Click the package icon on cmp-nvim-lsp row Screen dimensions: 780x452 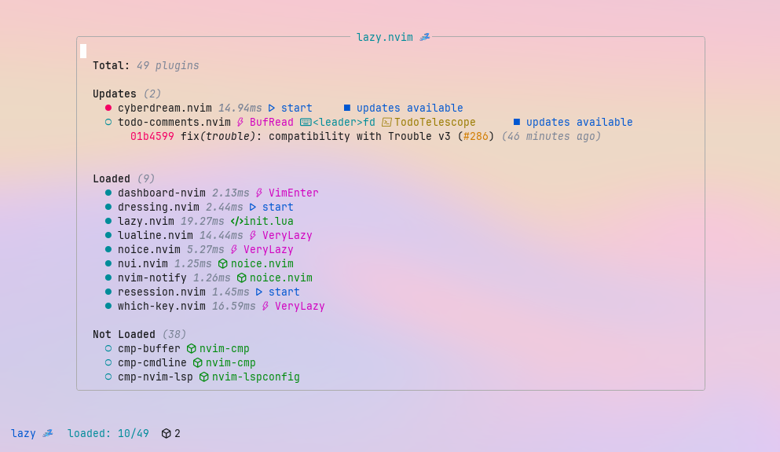tap(204, 377)
